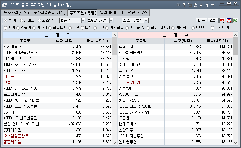Viewport: 241px width, 148px height.
Task: Select the LG화학 row in 순매수
Action: click(175, 59)
